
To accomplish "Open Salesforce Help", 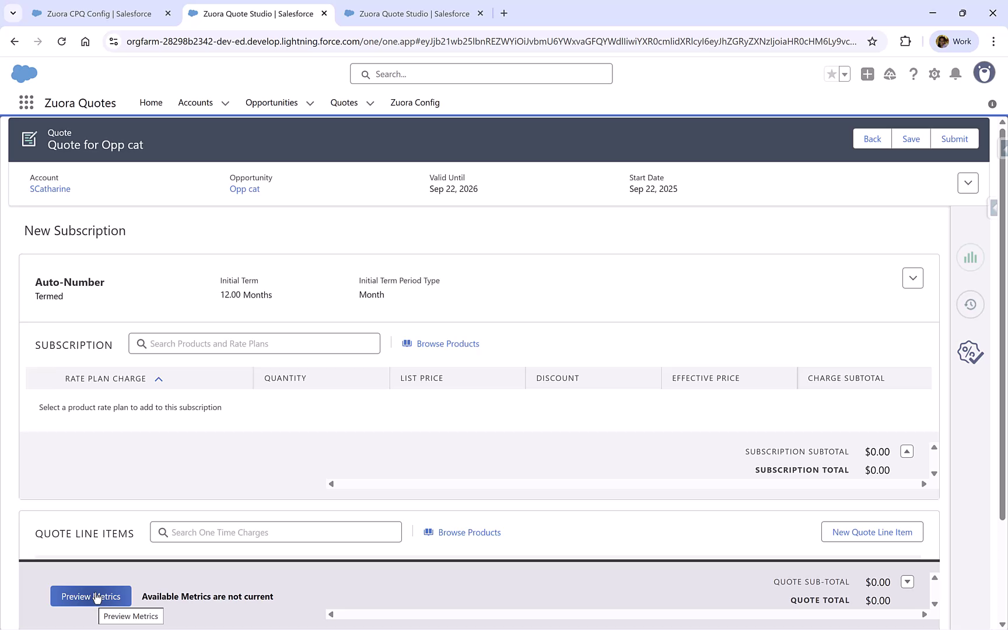I will (x=914, y=74).
